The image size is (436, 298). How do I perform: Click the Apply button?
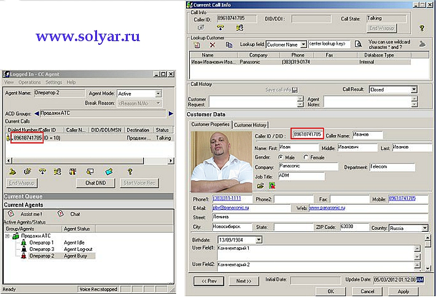pyautogui.click(x=403, y=291)
